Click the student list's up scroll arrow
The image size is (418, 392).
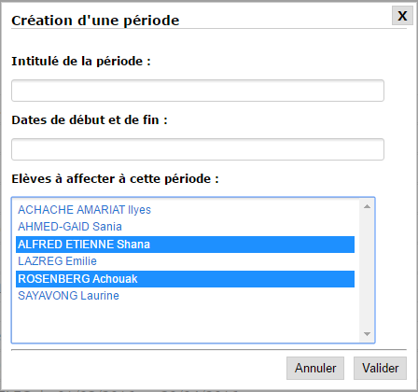tap(367, 206)
